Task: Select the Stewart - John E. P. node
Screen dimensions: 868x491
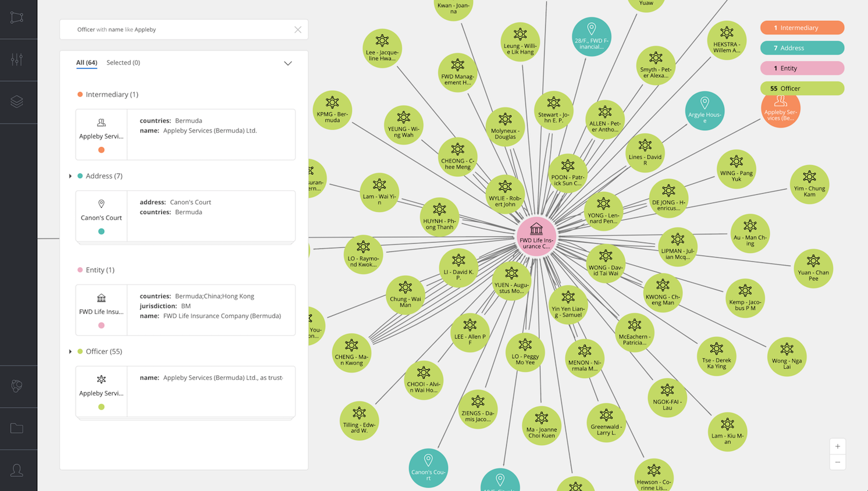Action: point(554,111)
